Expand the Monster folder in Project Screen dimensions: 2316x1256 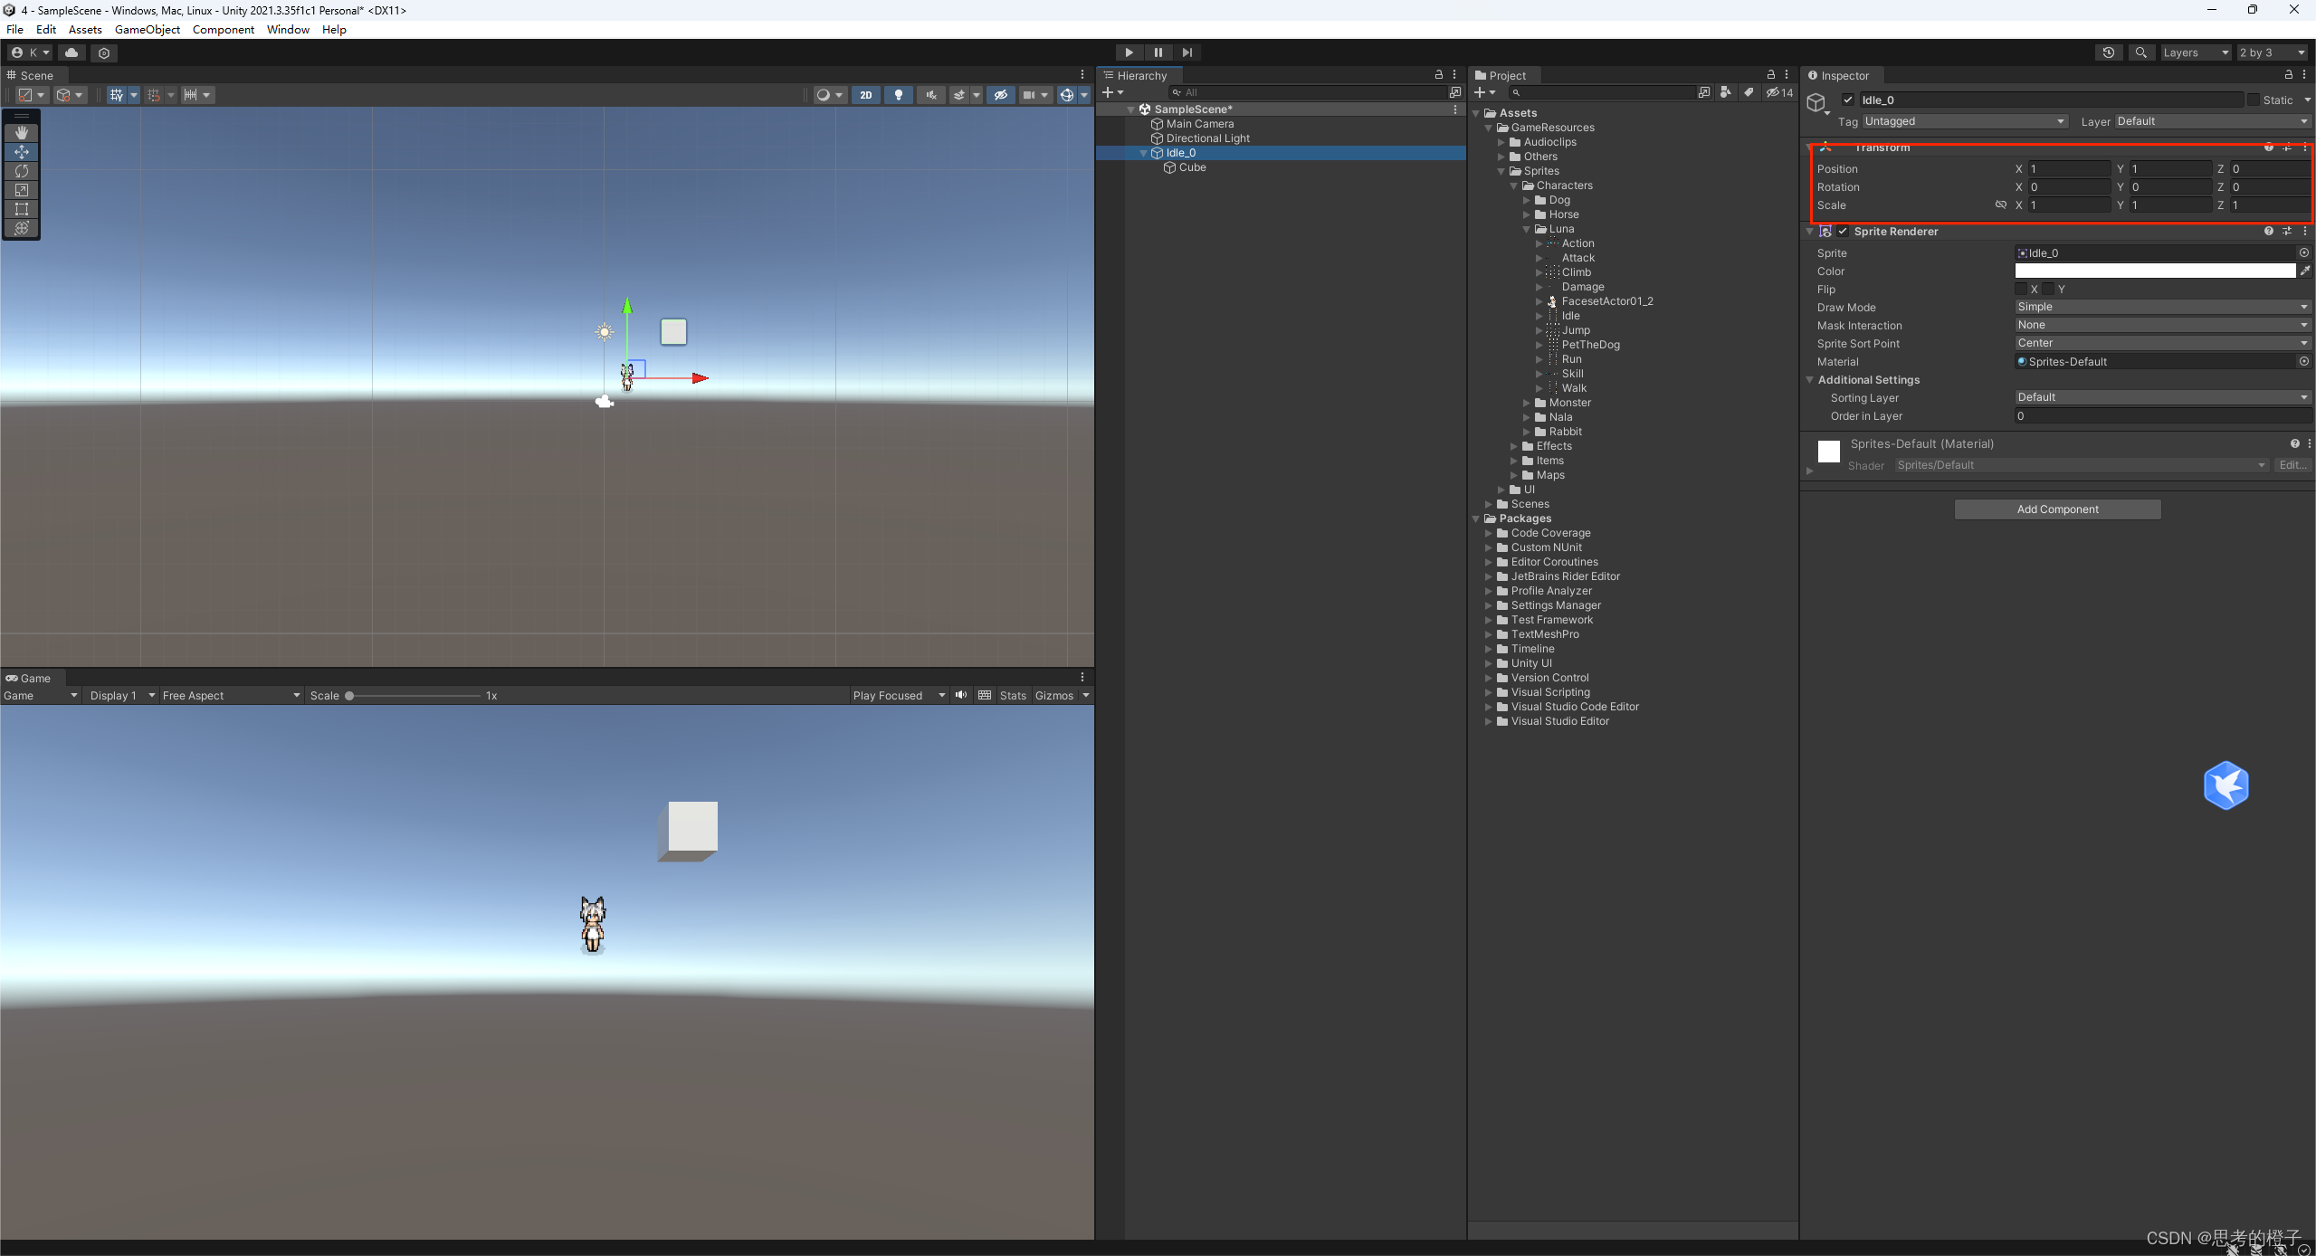click(1527, 403)
